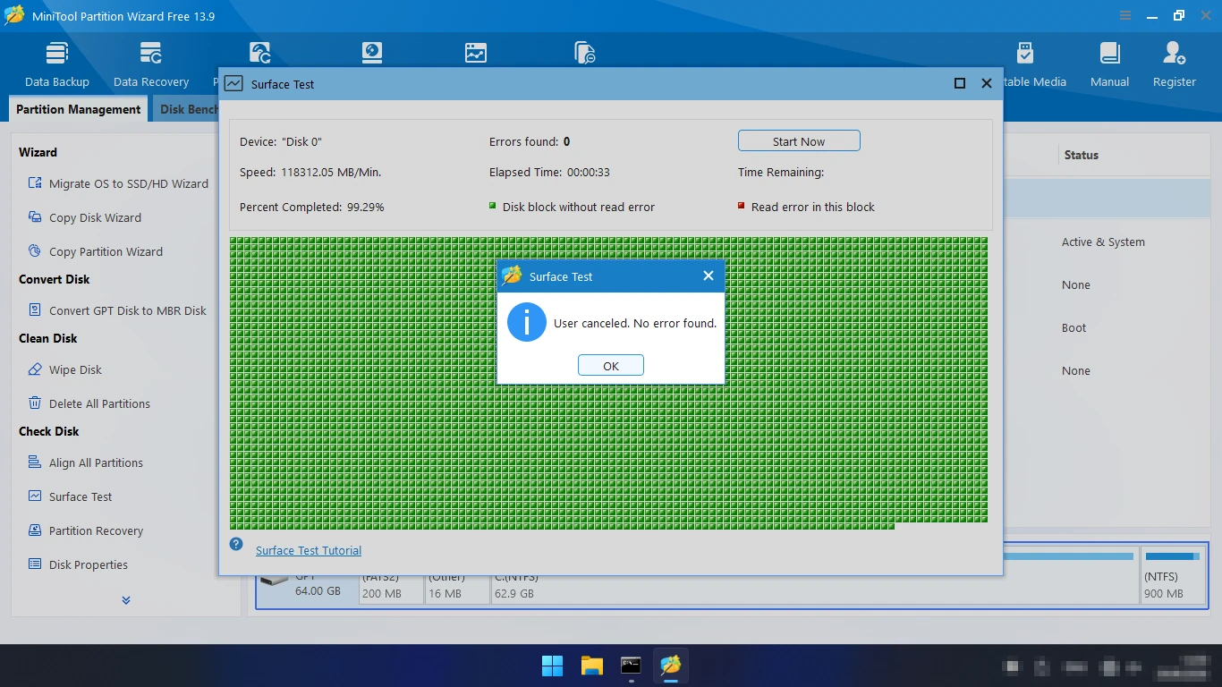This screenshot has height=687, width=1222.
Task: Expand more sidebar items chevron
Action: coord(126,600)
